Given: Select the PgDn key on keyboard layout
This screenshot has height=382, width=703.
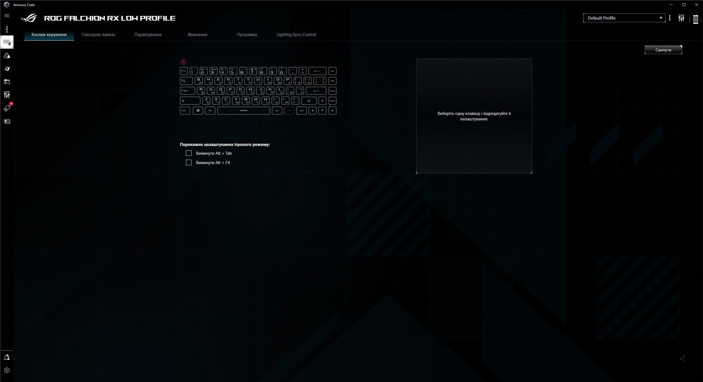Looking at the screenshot, I should point(332,101).
